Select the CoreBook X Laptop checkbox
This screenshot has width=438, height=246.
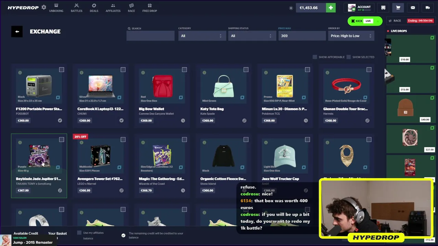tap(123, 70)
